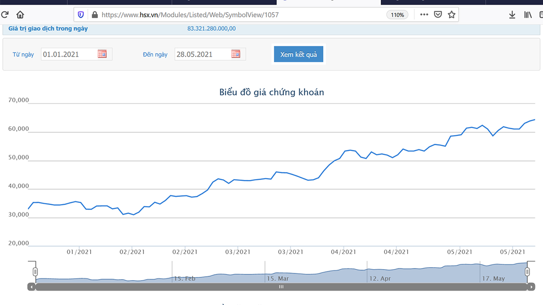This screenshot has width=543, height=305.
Task: Reload the page with the refresh icon
Action: click(5, 15)
